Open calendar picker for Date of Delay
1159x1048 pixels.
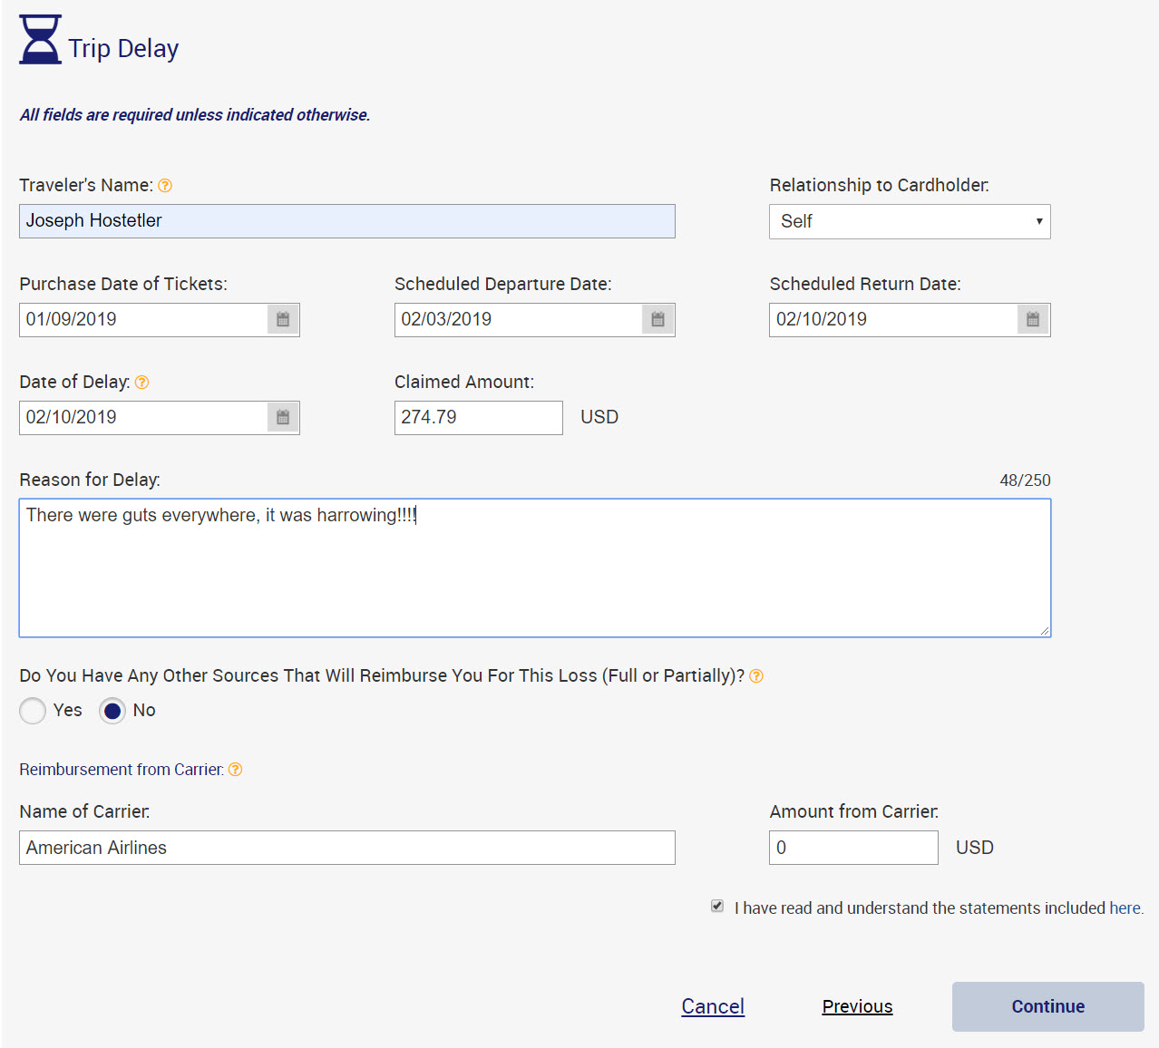click(282, 417)
